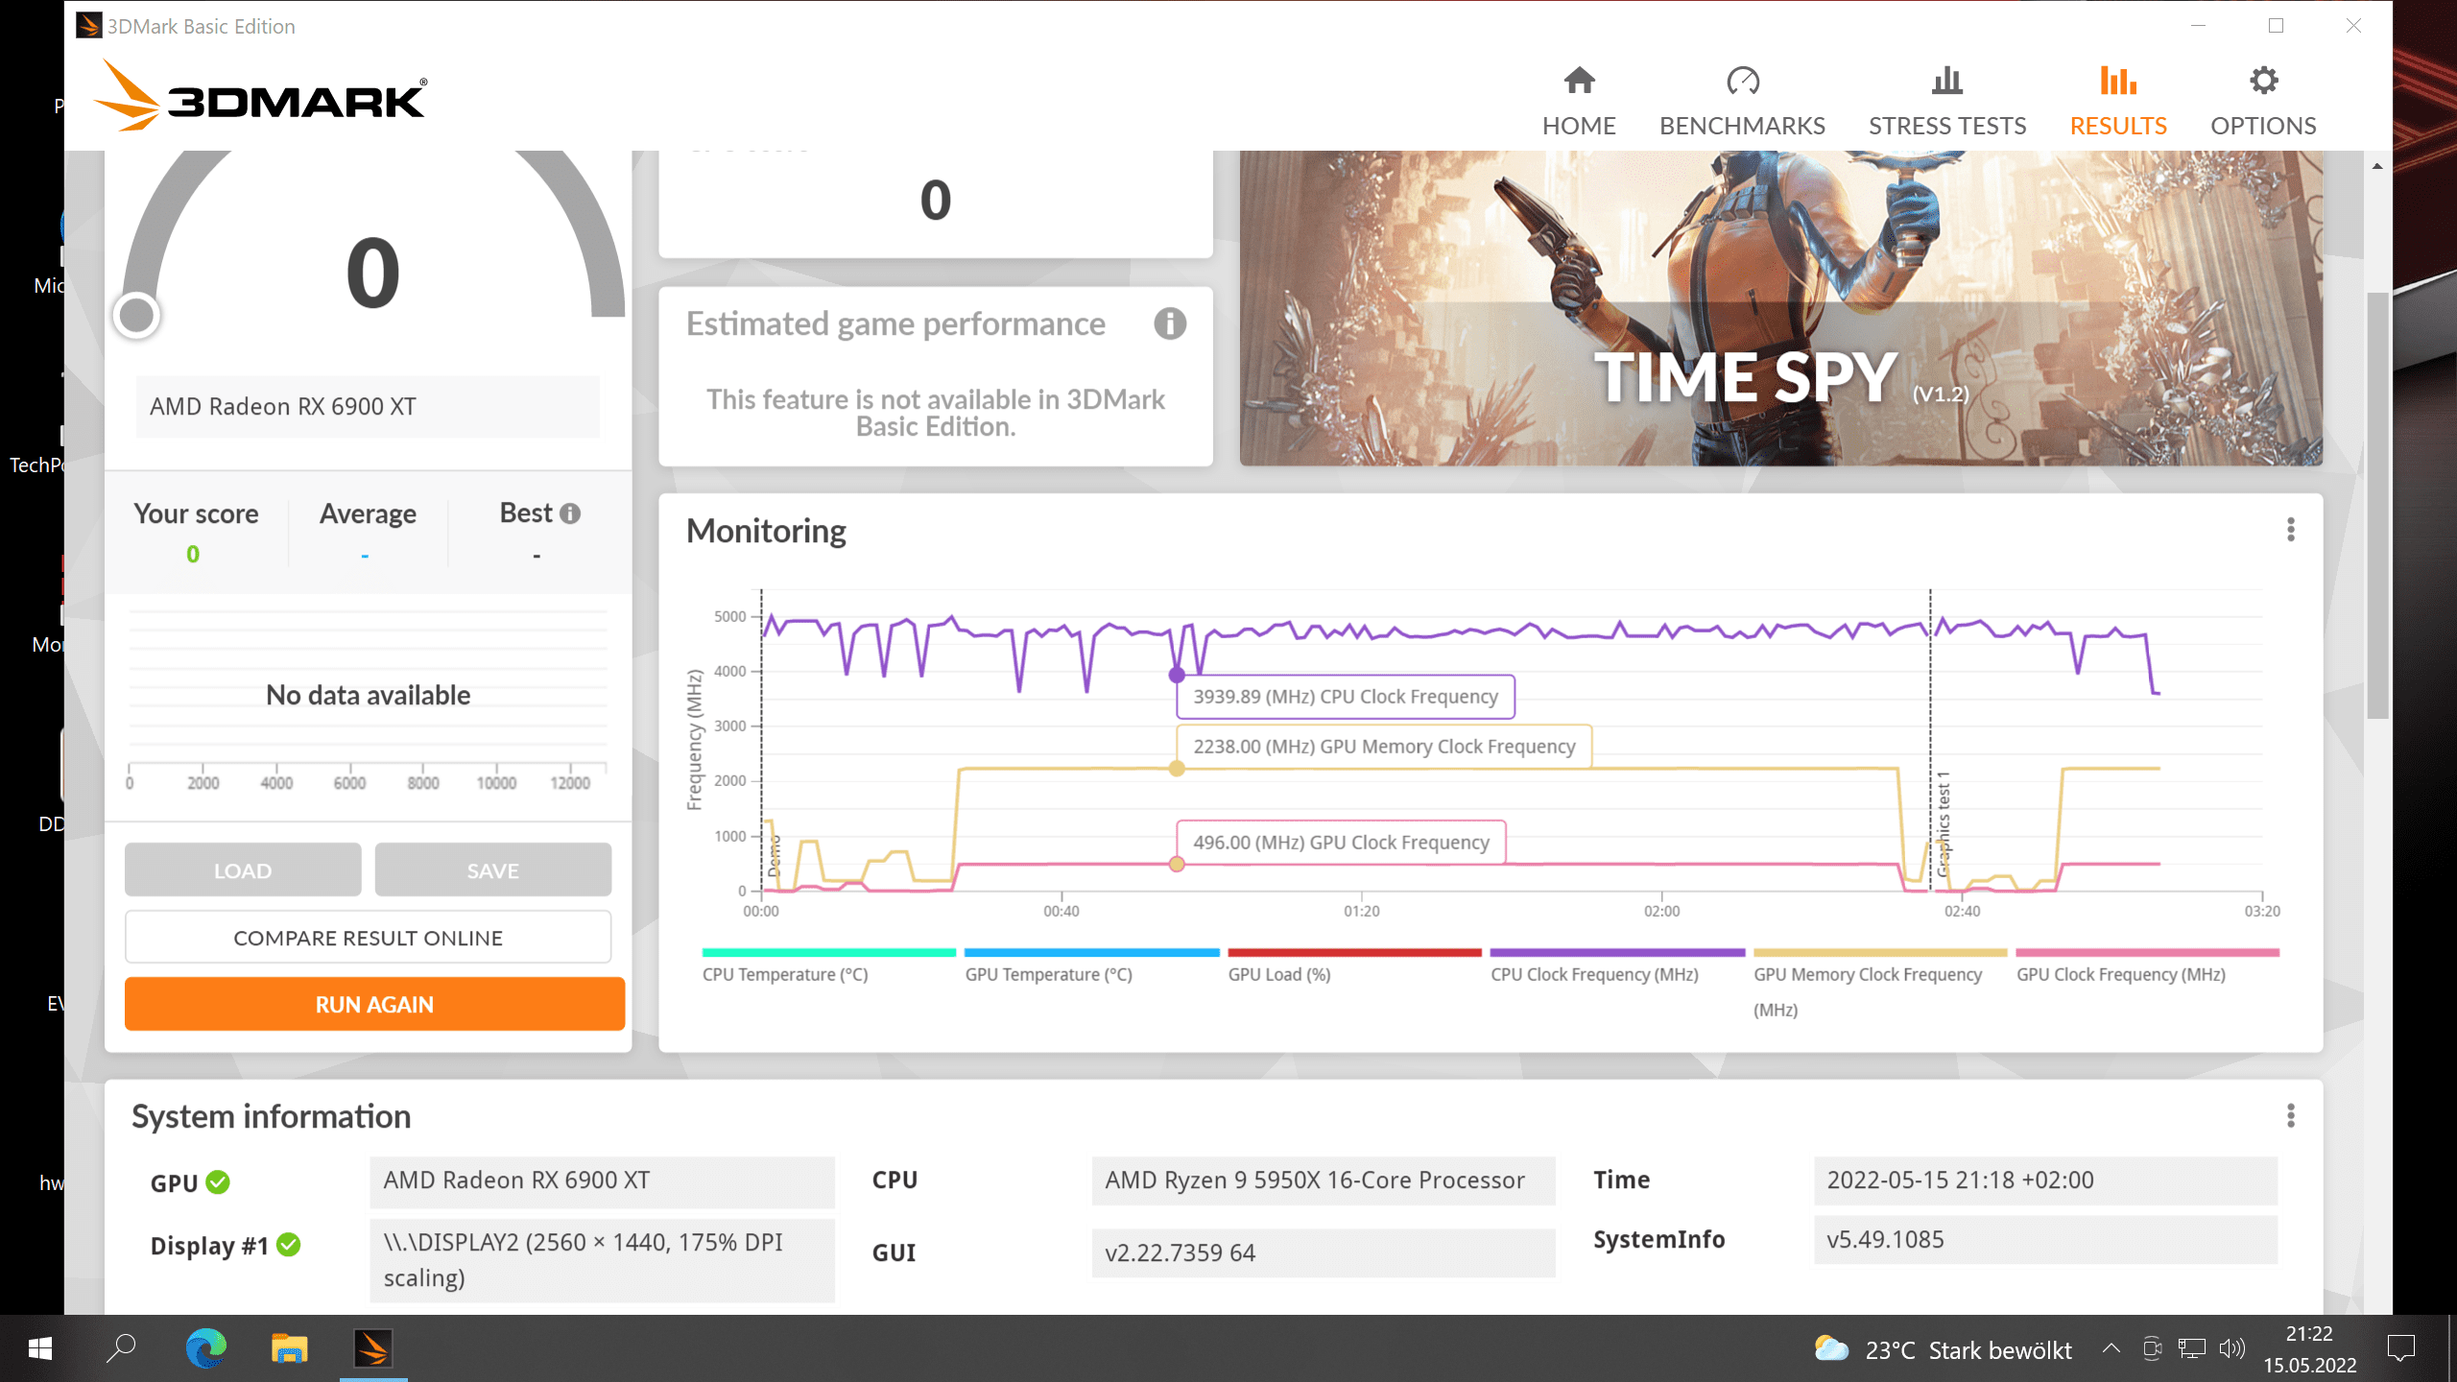Click the GUI version v2.22.7359 64
The width and height of the screenshot is (2457, 1382).
[1324, 1252]
